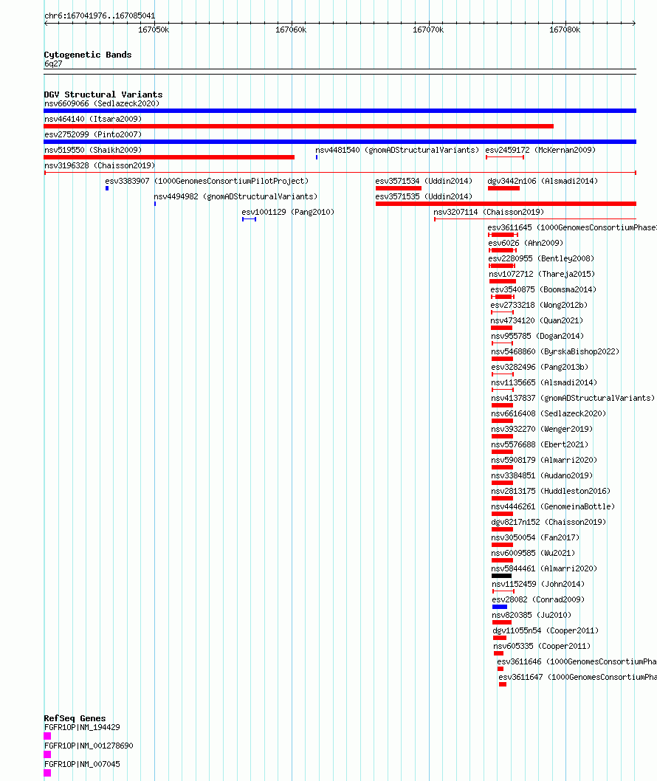Click the black bar under nsv5844461
The image size is (657, 781).
pyautogui.click(x=501, y=576)
